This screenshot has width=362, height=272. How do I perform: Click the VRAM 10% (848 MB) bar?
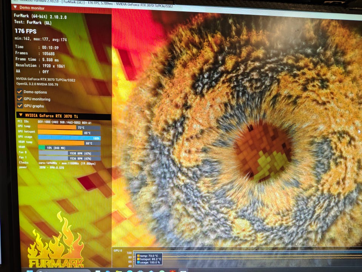coord(69,148)
